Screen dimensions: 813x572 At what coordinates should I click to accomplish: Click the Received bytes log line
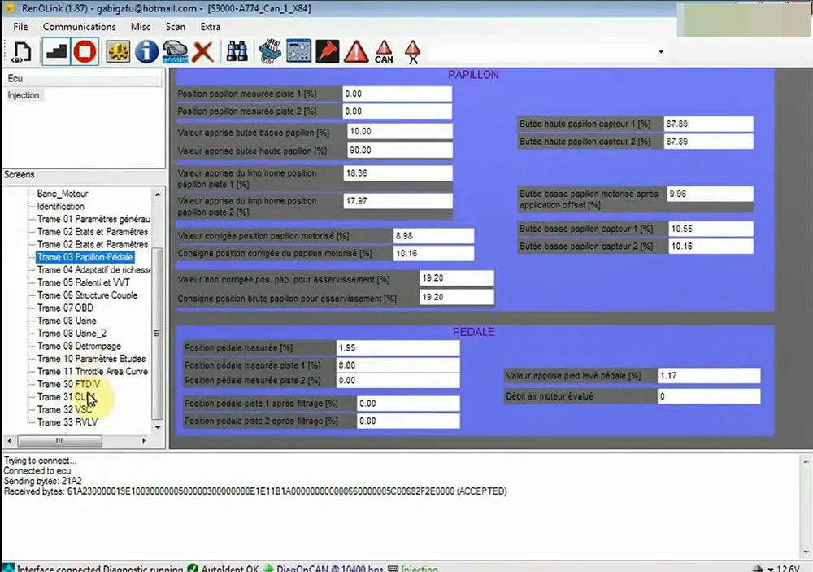tap(255, 491)
